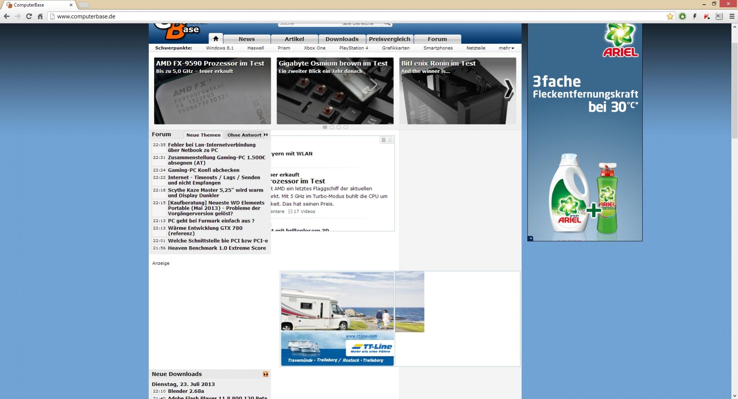Open thread Welche Schnittstelle bie PCI bzw PCI-e
Image resolution: width=738 pixels, height=399 pixels.
(x=218, y=241)
